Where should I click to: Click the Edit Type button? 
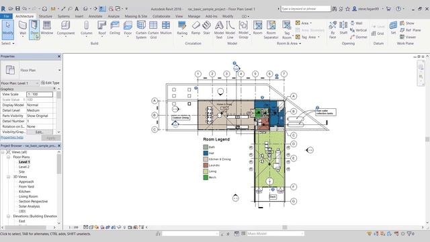(50, 83)
